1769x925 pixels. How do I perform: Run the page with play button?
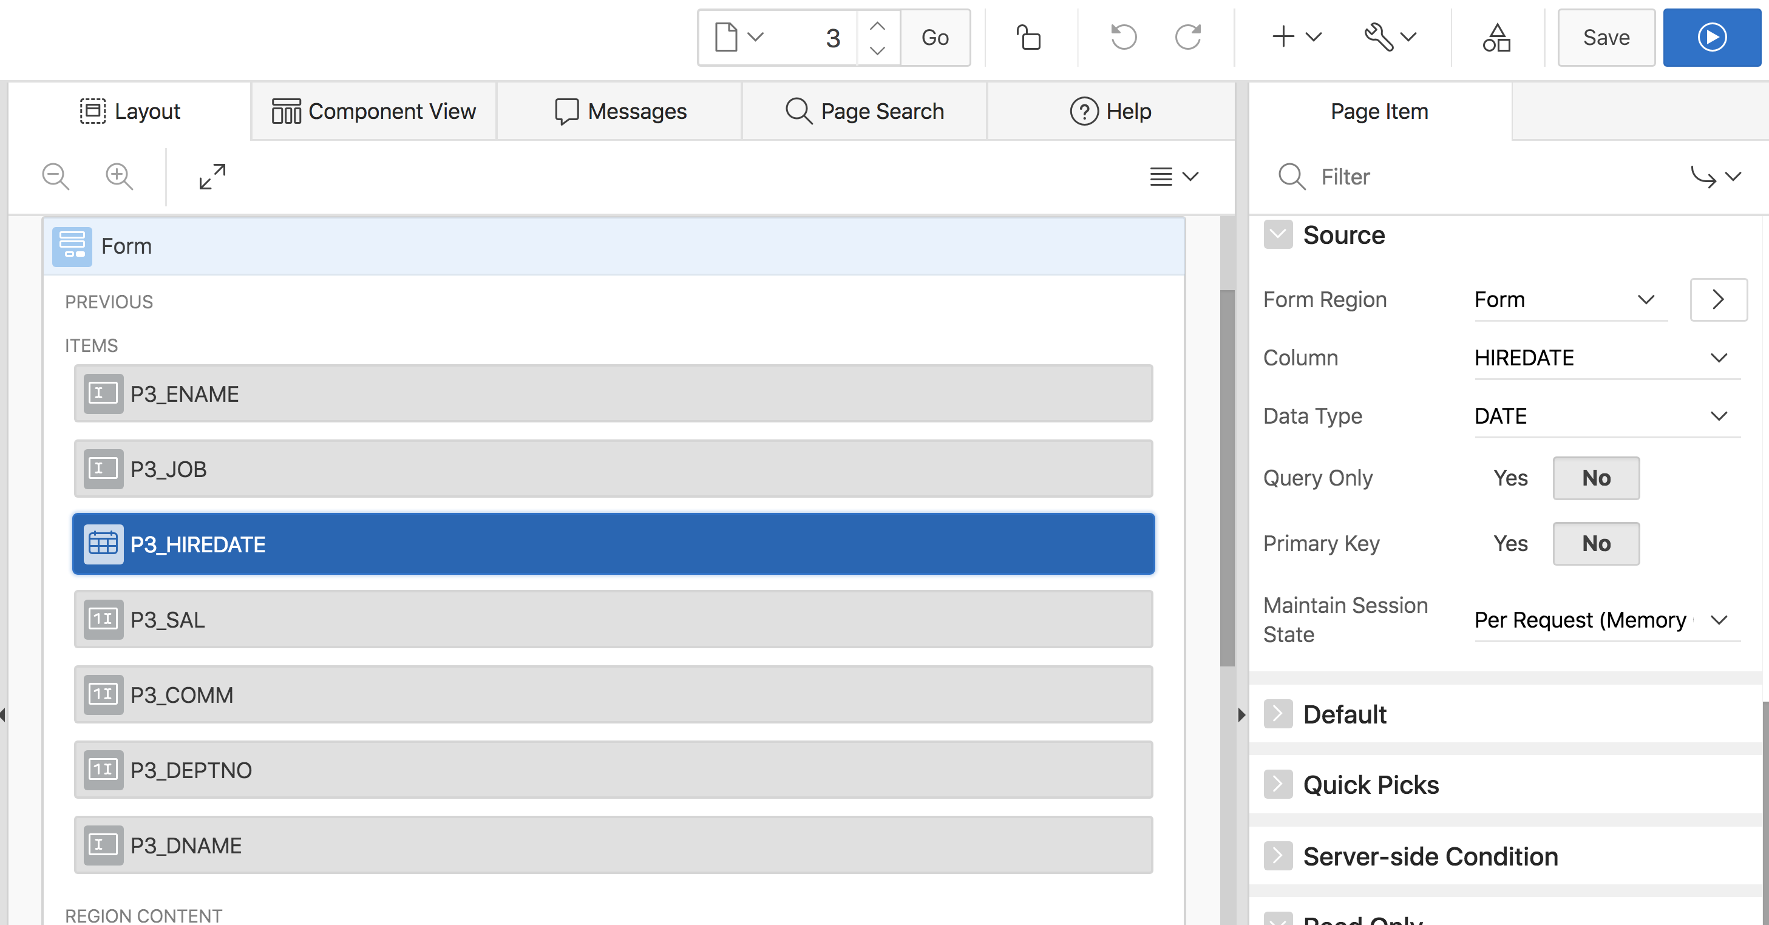click(1711, 37)
